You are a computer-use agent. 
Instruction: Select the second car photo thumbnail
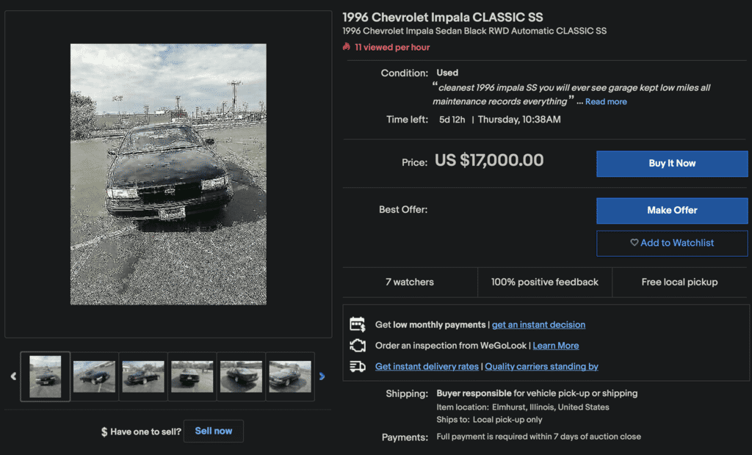click(94, 376)
